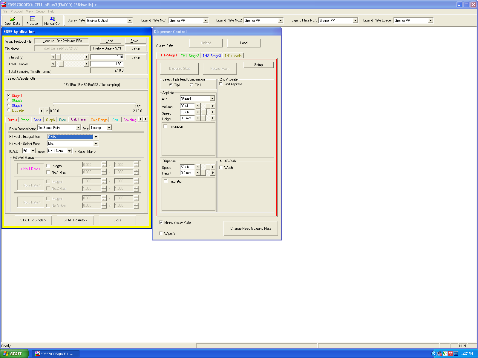Image resolution: width=478 pixels, height=358 pixels.
Task: Increase Aspirate Volume with right arrow
Action: click(x=213, y=106)
